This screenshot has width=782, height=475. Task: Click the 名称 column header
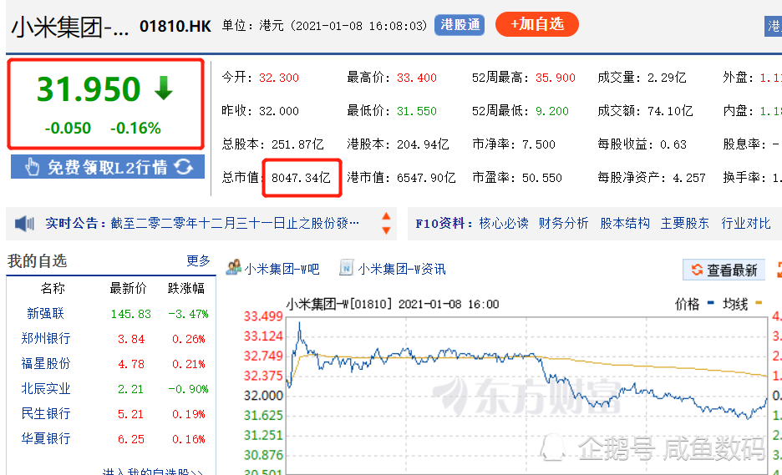pos(53,288)
